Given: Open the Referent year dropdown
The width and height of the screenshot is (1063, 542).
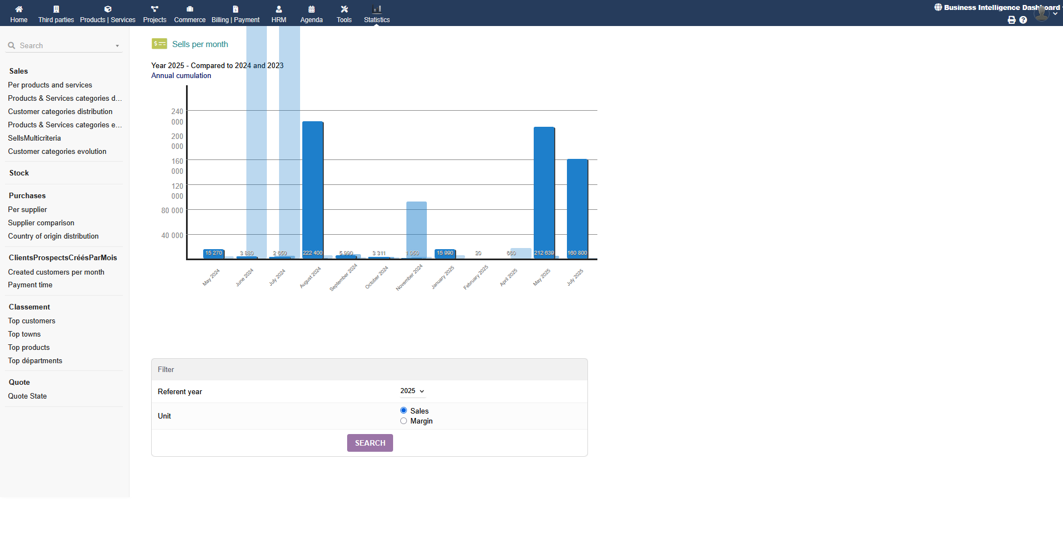Looking at the screenshot, I should (x=412, y=391).
